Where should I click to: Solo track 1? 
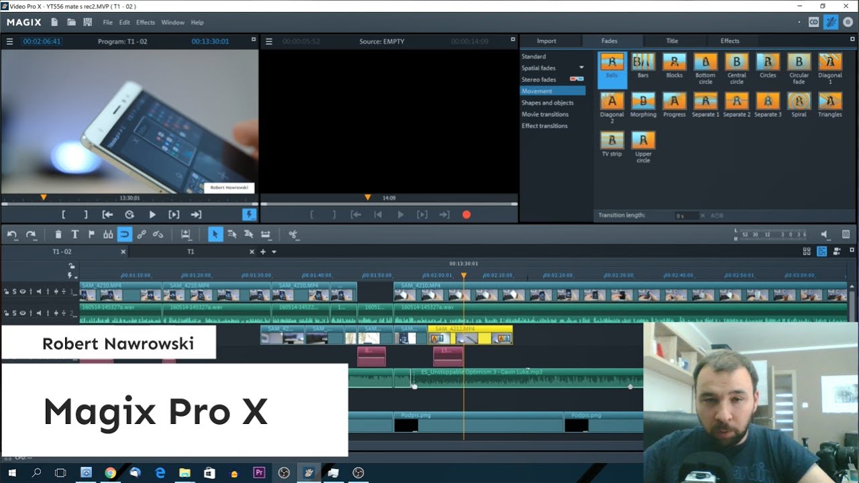pyautogui.click(x=14, y=292)
